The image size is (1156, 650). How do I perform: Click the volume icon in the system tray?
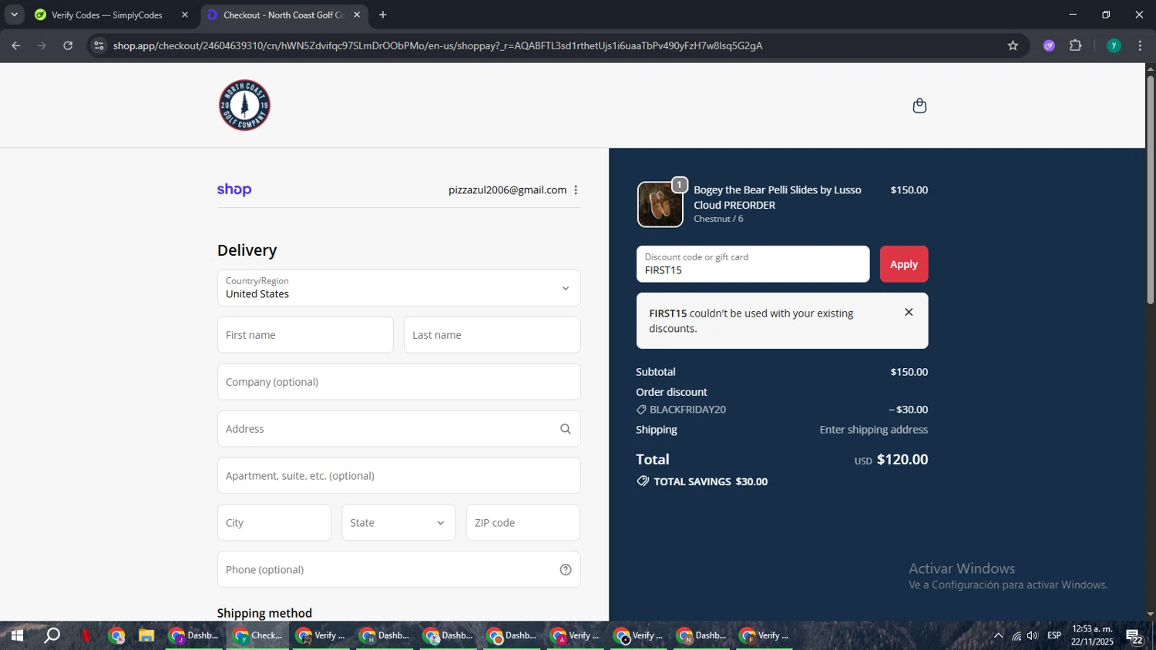click(1033, 635)
